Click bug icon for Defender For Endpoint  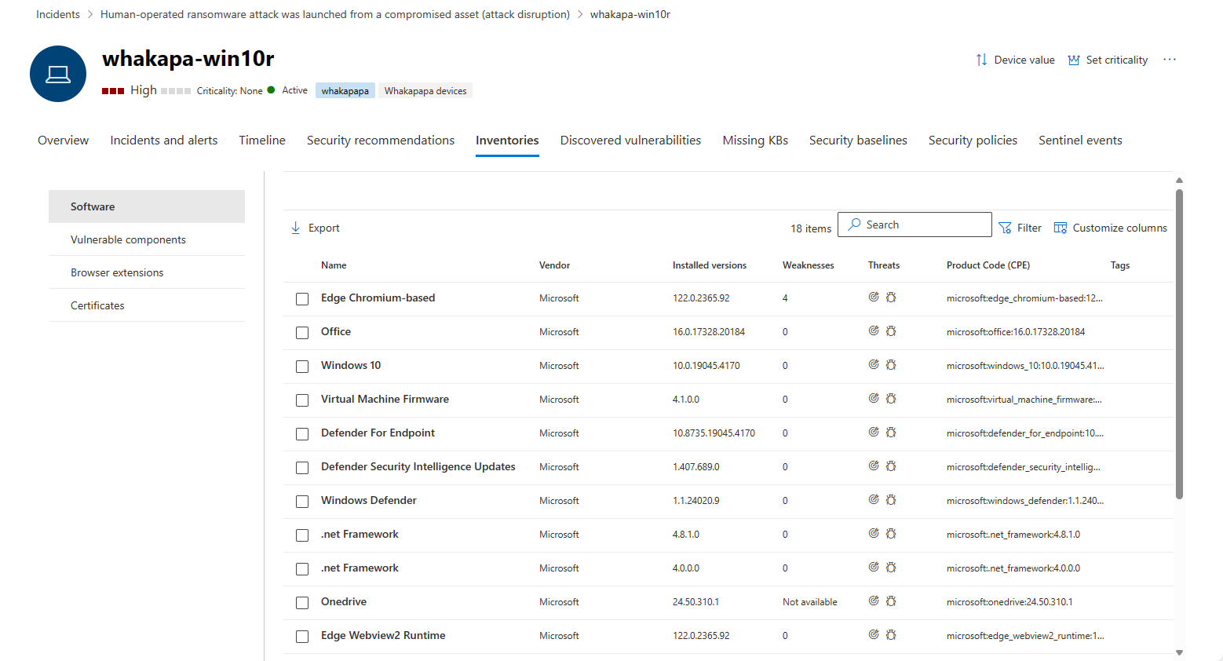pyautogui.click(x=891, y=433)
